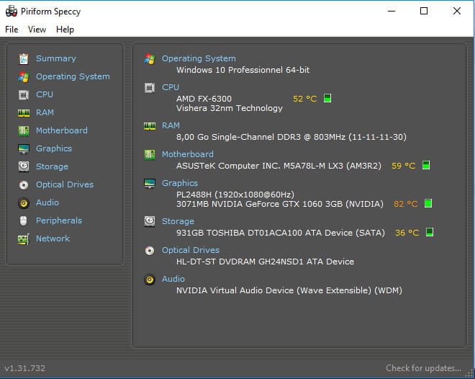475x379 pixels.
Task: Click the Summary clipboard icon in sidebar
Action: coord(24,58)
